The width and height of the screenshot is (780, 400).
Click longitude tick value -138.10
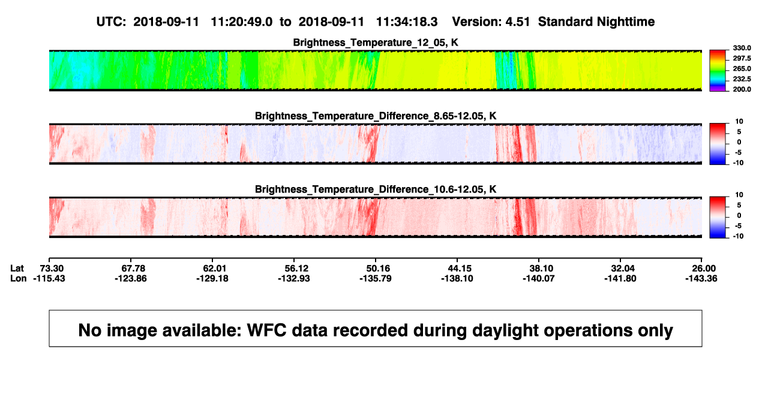coord(458,278)
